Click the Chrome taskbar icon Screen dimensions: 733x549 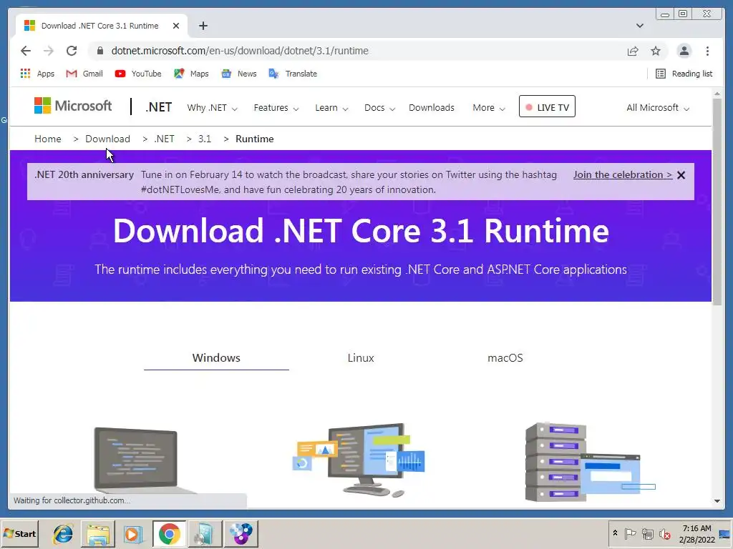[x=169, y=533]
